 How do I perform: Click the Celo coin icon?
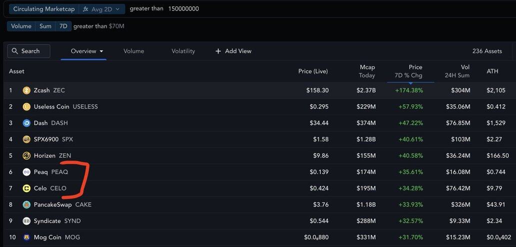[x=26, y=188]
